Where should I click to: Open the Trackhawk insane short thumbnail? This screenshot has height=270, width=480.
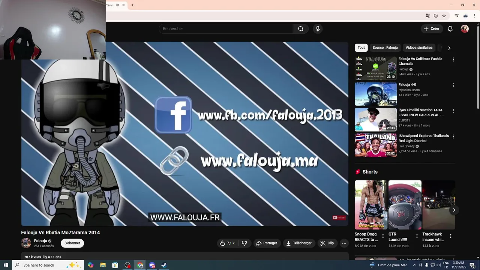pyautogui.click(x=439, y=205)
